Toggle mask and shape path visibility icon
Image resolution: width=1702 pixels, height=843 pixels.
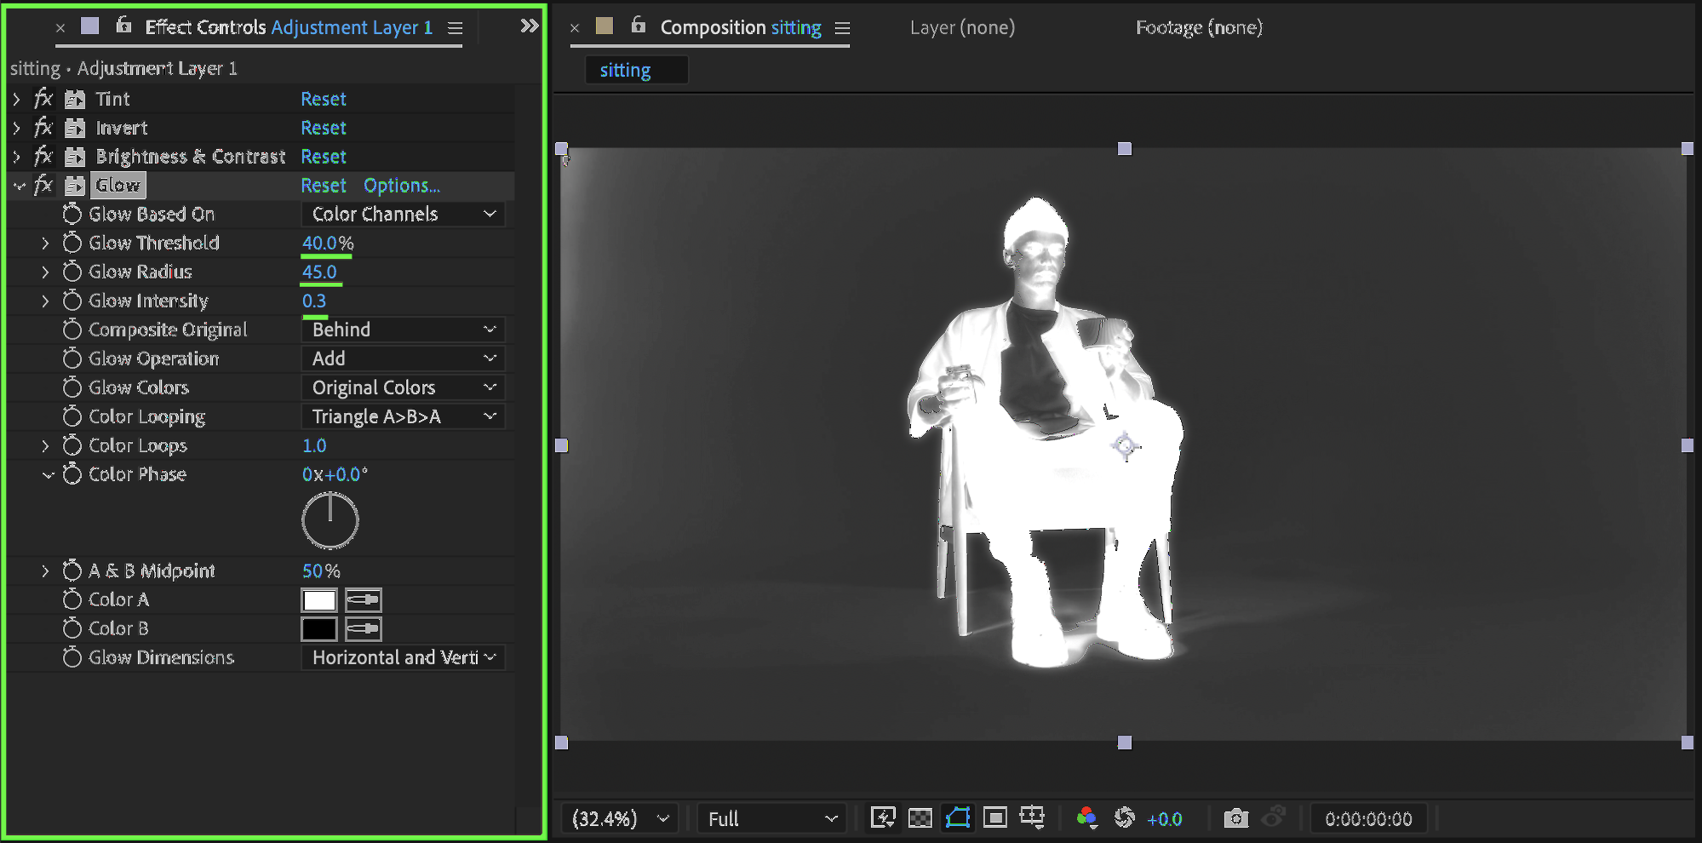pyautogui.click(x=958, y=818)
